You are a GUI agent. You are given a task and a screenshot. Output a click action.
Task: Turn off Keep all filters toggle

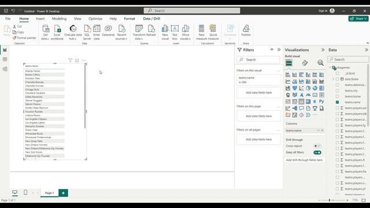(x=317, y=153)
